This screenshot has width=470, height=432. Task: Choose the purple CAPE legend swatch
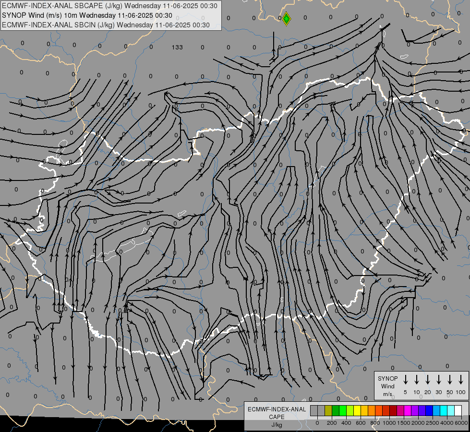(x=414, y=410)
